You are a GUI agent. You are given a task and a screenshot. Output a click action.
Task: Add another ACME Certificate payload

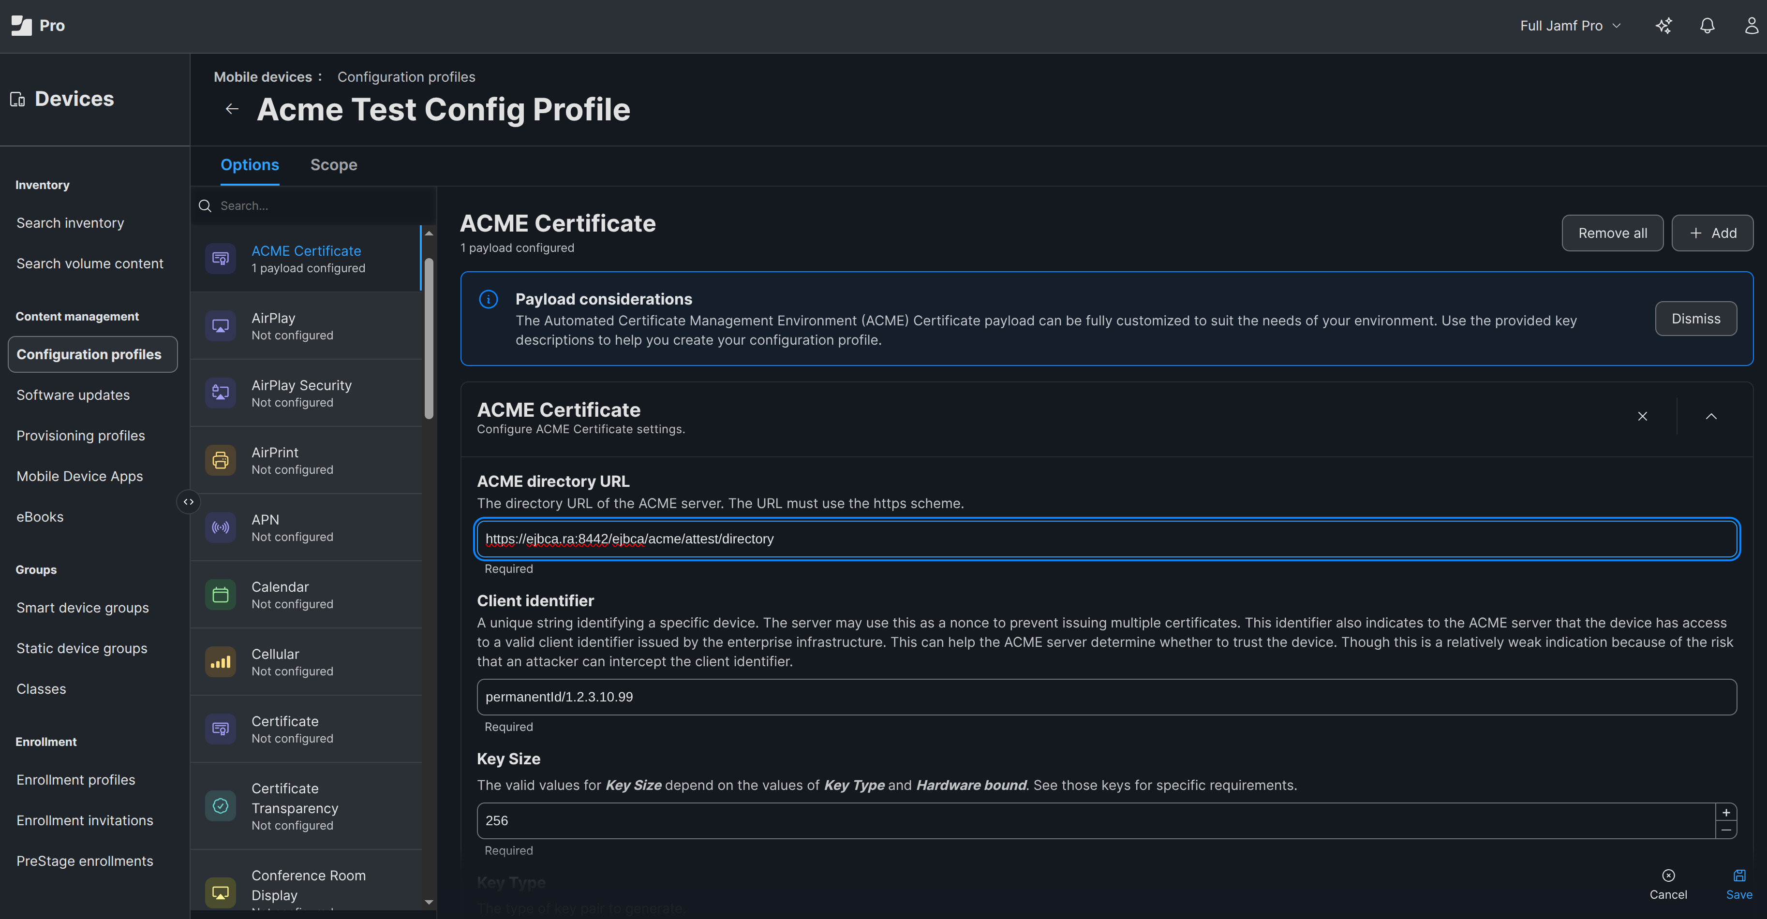1712,233
